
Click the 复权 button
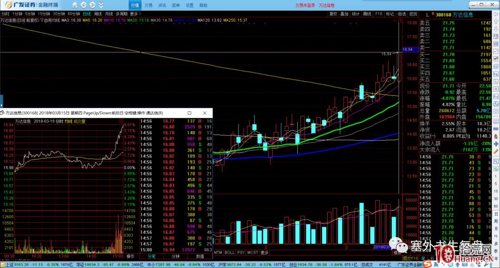[x=333, y=14]
